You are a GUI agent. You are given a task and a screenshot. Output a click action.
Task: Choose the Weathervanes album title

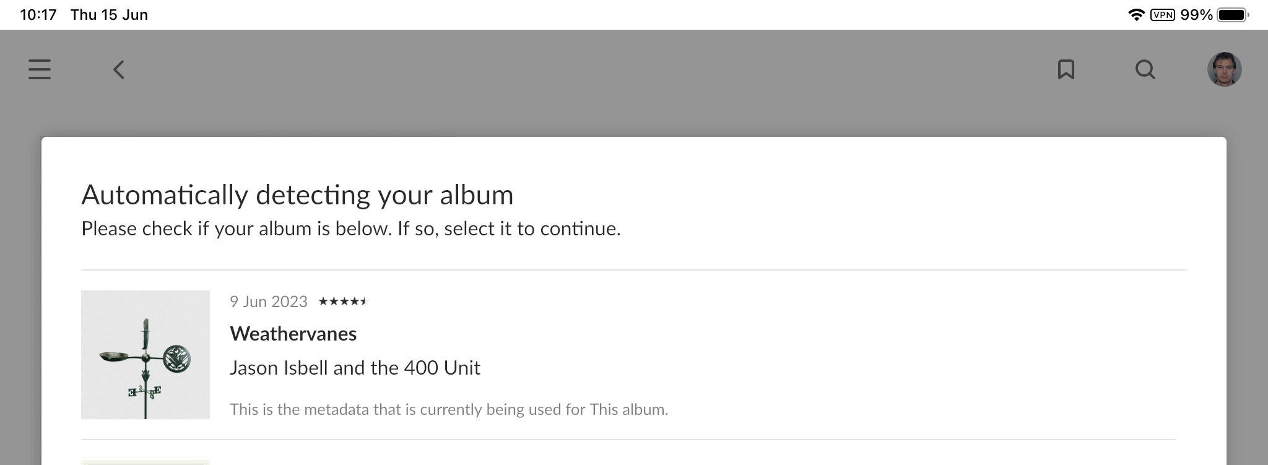tap(293, 334)
